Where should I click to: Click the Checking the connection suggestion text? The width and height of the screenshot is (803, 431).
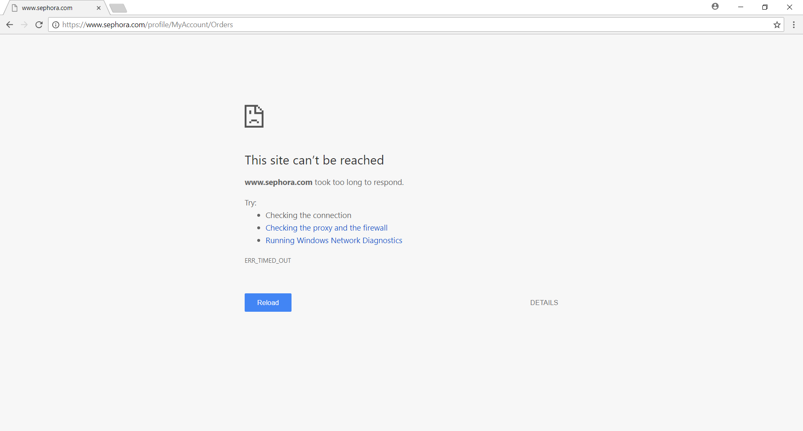click(x=308, y=215)
